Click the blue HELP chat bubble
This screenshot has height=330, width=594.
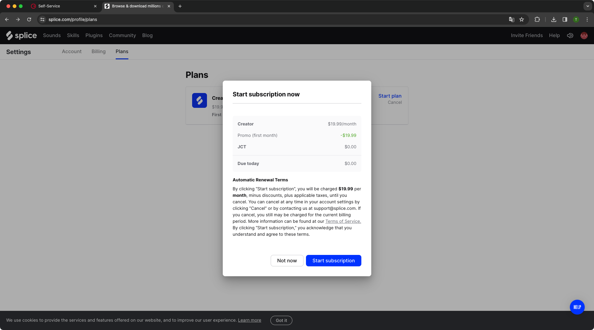tap(577, 307)
